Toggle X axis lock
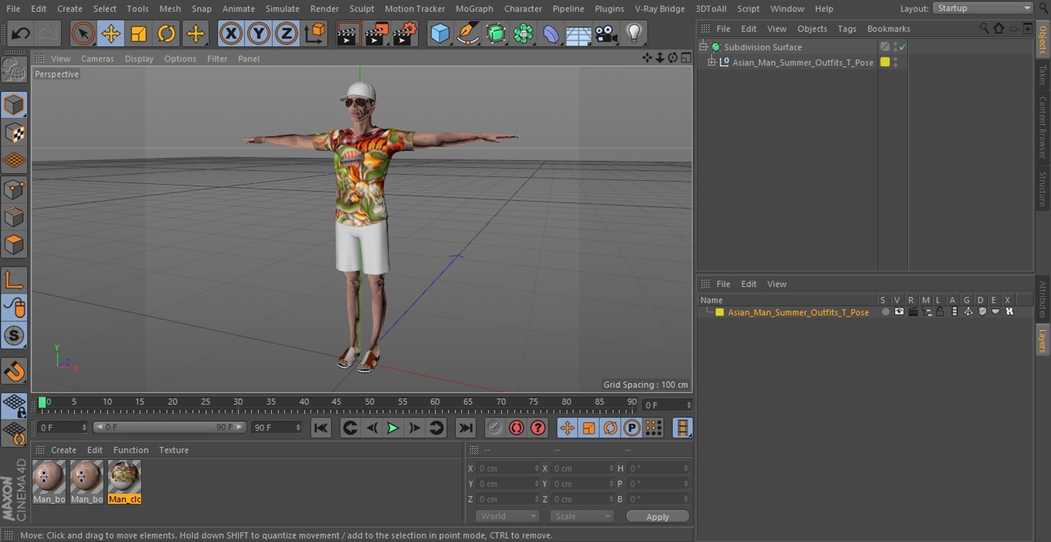Screen dimensions: 1051x542 231,34
